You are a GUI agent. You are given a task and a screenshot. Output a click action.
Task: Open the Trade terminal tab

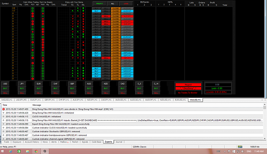6,142
